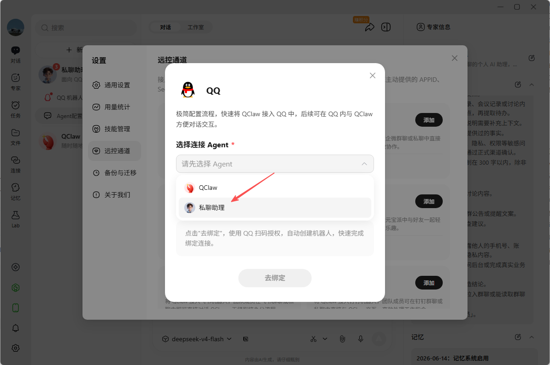Open 记忆 in the main left sidebar
This screenshot has height=365, width=550.
[16, 192]
